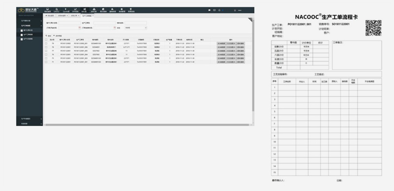Click print flow card button in row 78

[x=230, y=47]
